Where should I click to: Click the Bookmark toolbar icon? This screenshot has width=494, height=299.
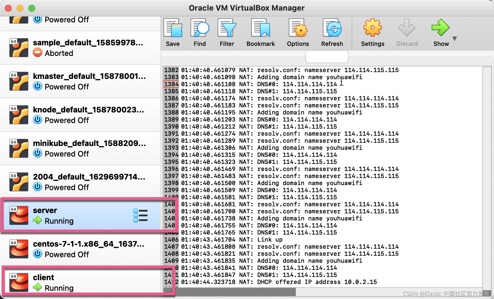[x=261, y=28]
